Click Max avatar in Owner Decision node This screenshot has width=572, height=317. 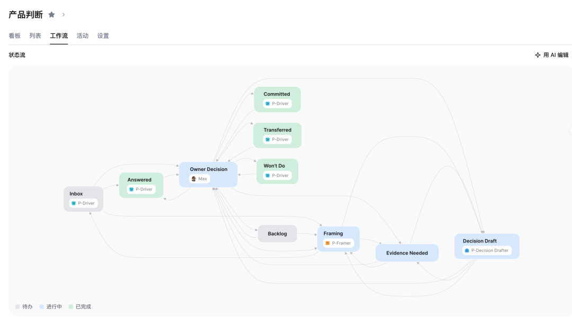[194, 179]
